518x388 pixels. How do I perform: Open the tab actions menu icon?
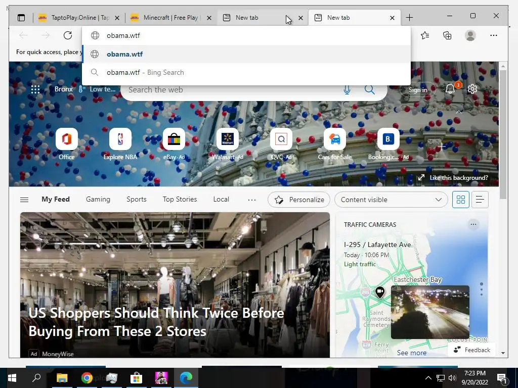pyautogui.click(x=21, y=18)
